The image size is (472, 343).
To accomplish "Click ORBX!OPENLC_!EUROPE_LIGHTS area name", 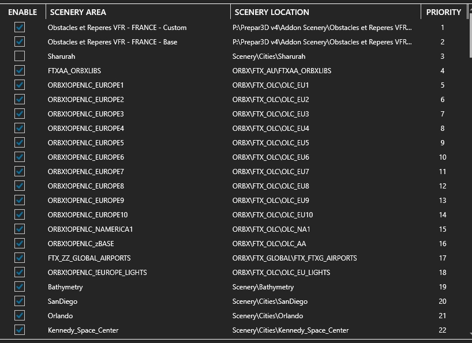I will [x=98, y=272].
